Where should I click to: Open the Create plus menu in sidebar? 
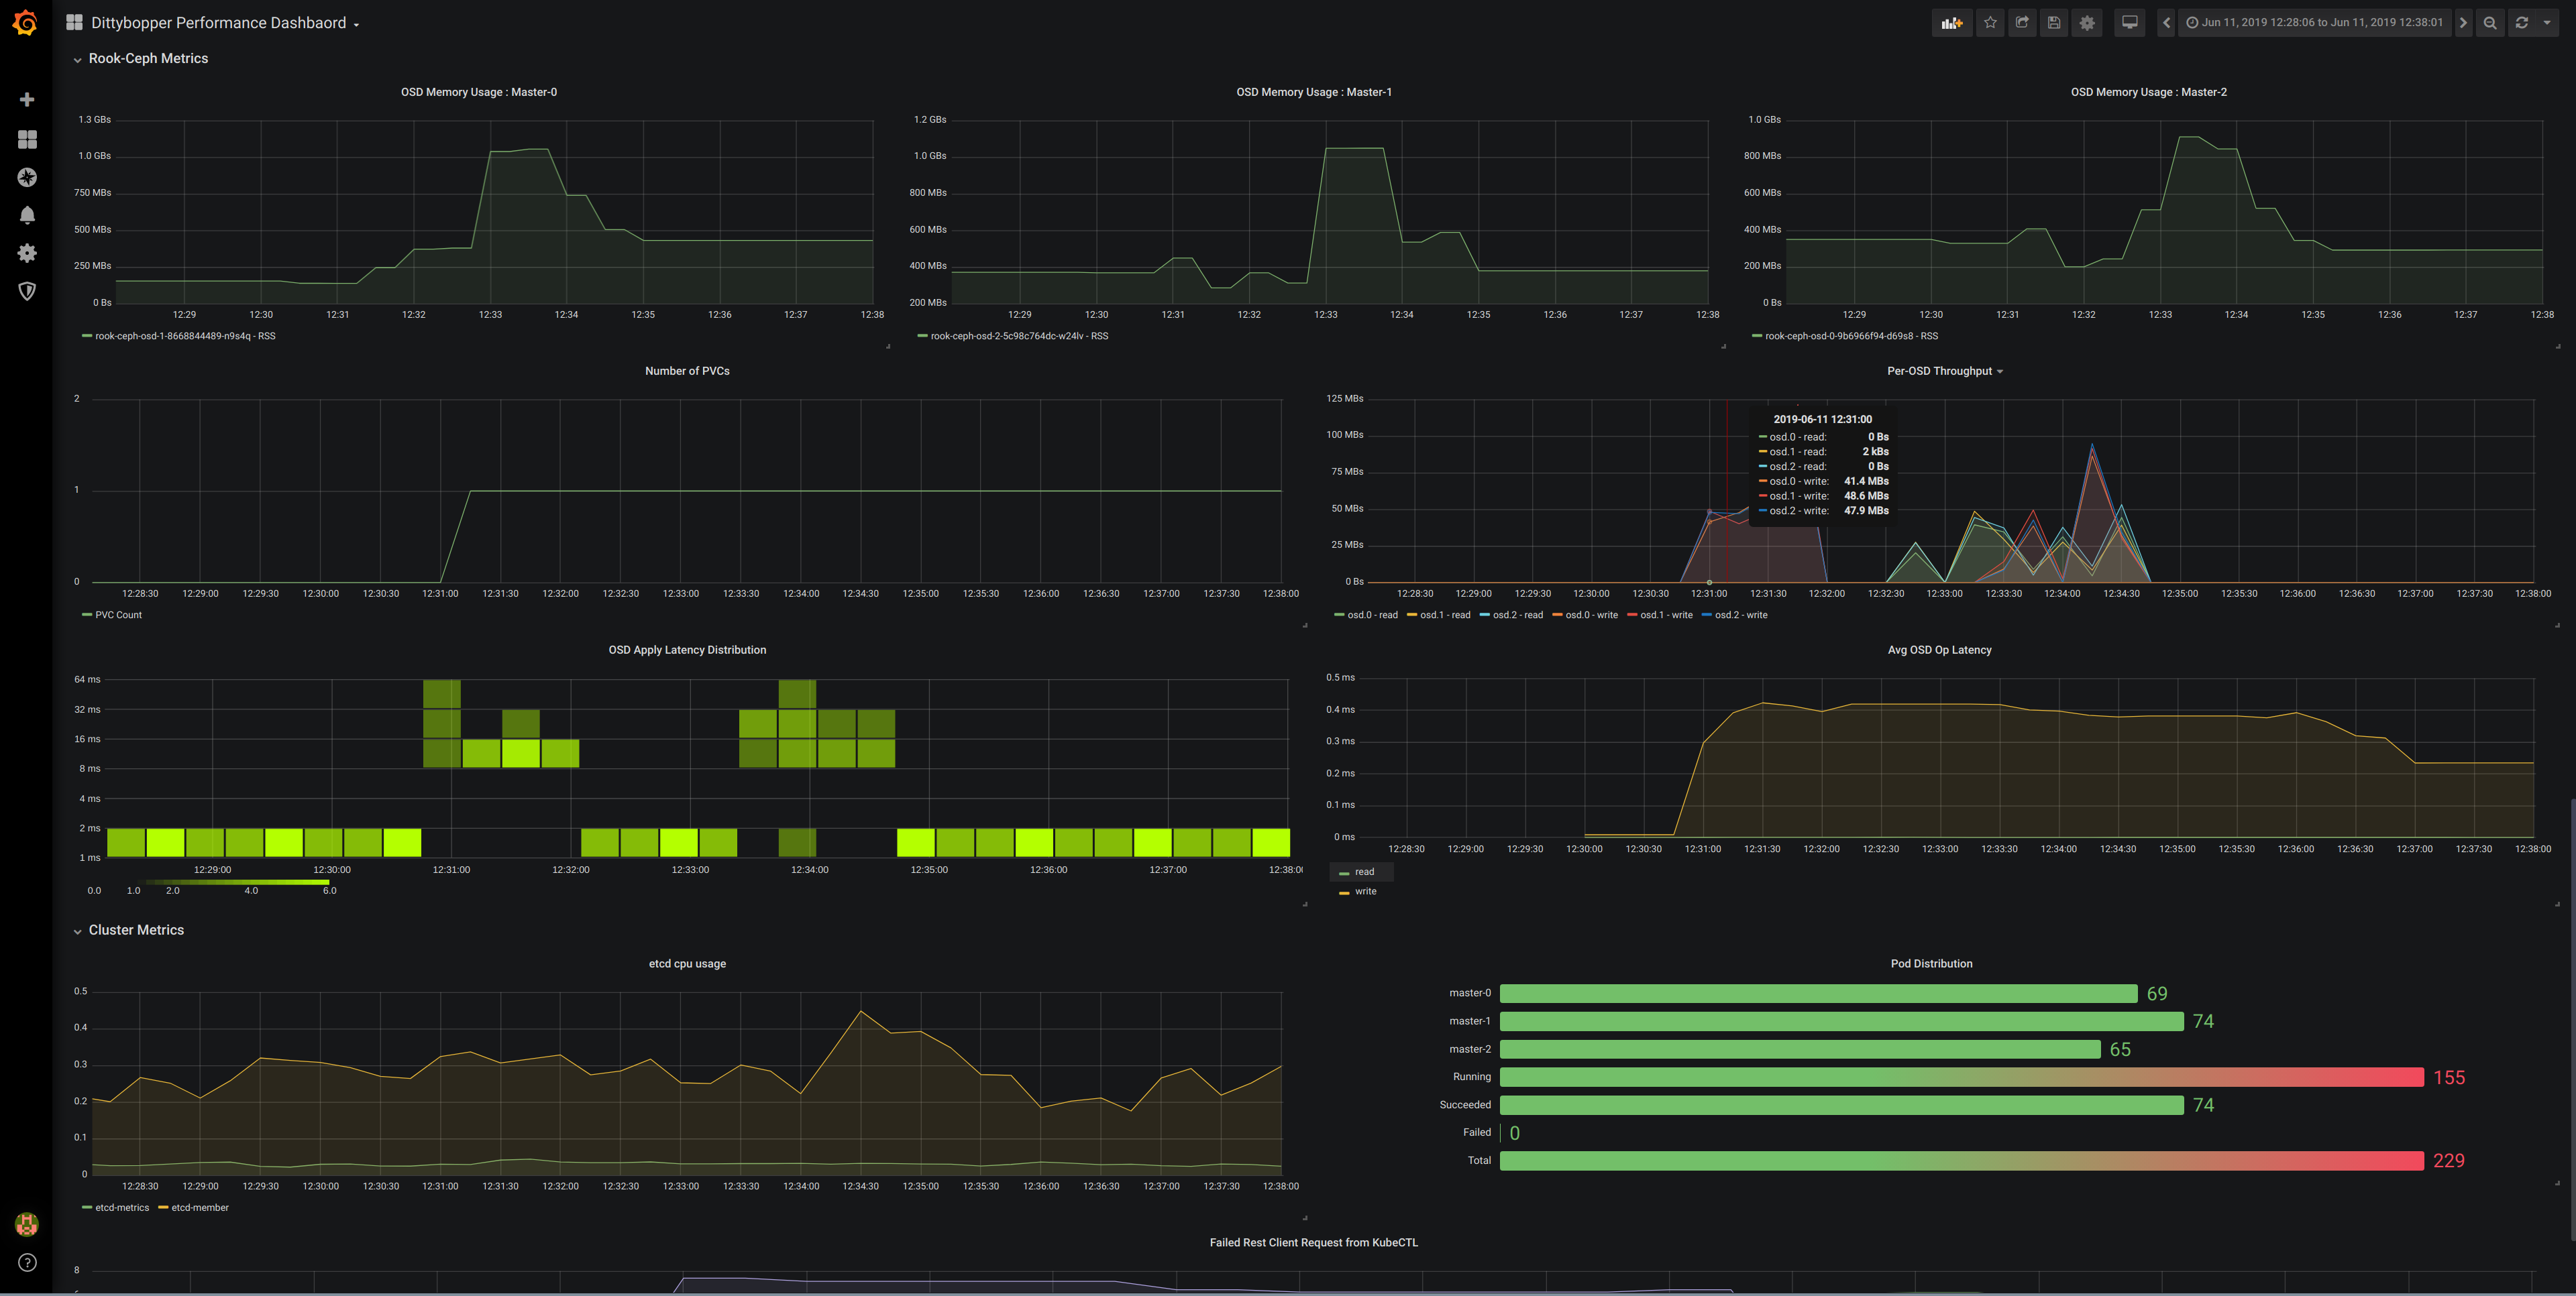(x=27, y=100)
